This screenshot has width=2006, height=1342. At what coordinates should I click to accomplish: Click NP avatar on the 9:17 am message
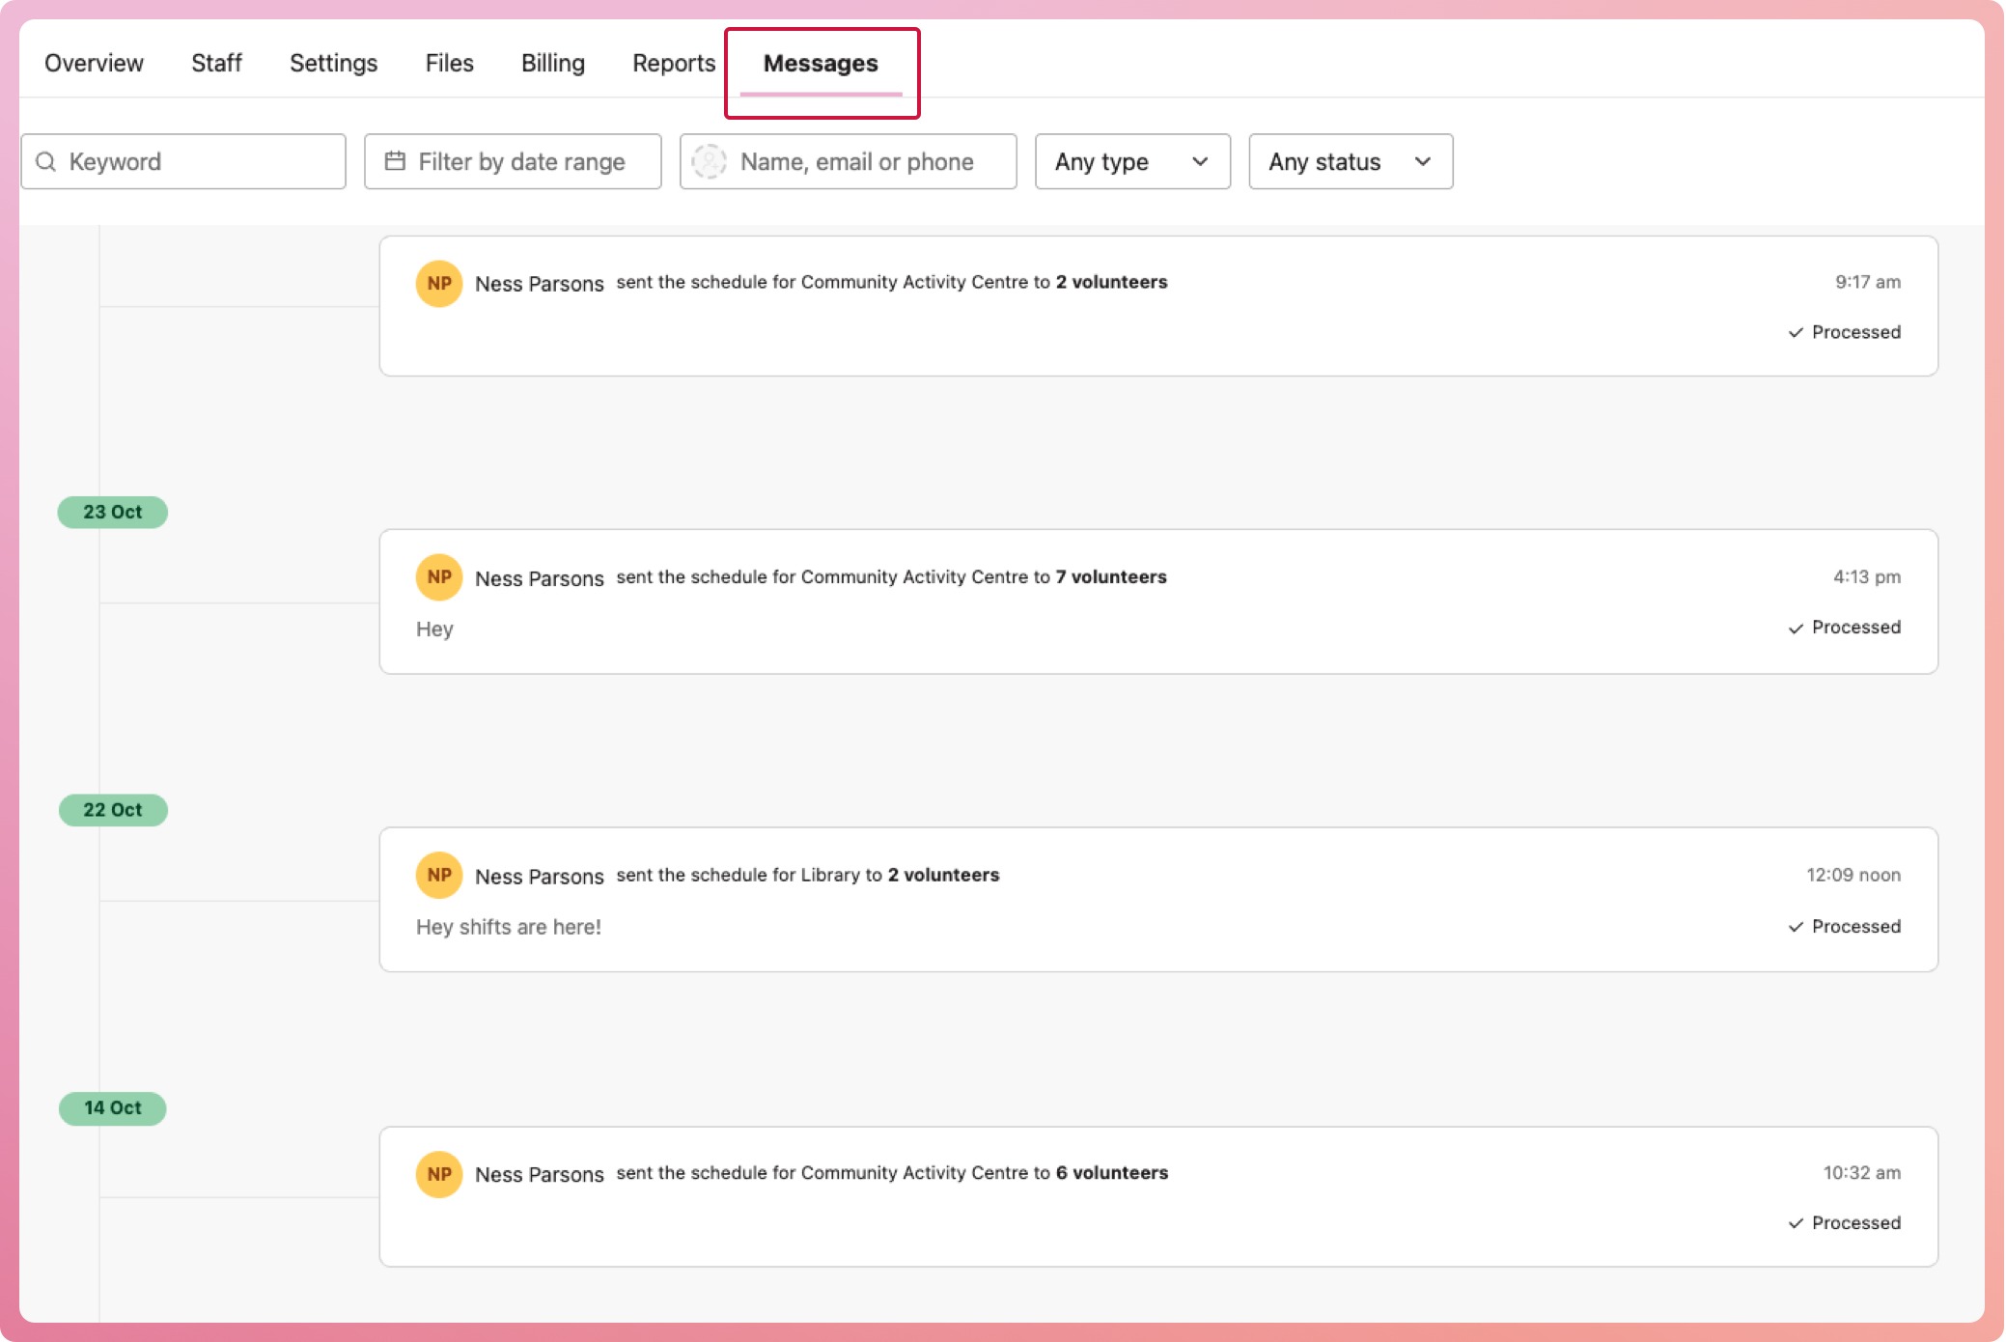coord(438,283)
